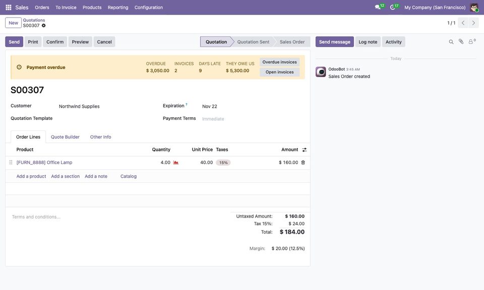Click the Expiration help question mark
This screenshot has height=290, width=484.
pyautogui.click(x=187, y=105)
